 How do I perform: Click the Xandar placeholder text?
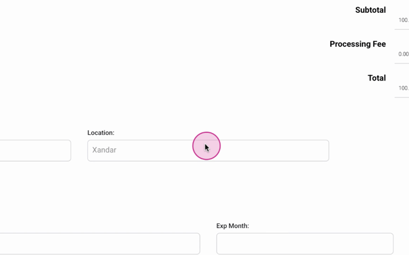[x=104, y=150]
